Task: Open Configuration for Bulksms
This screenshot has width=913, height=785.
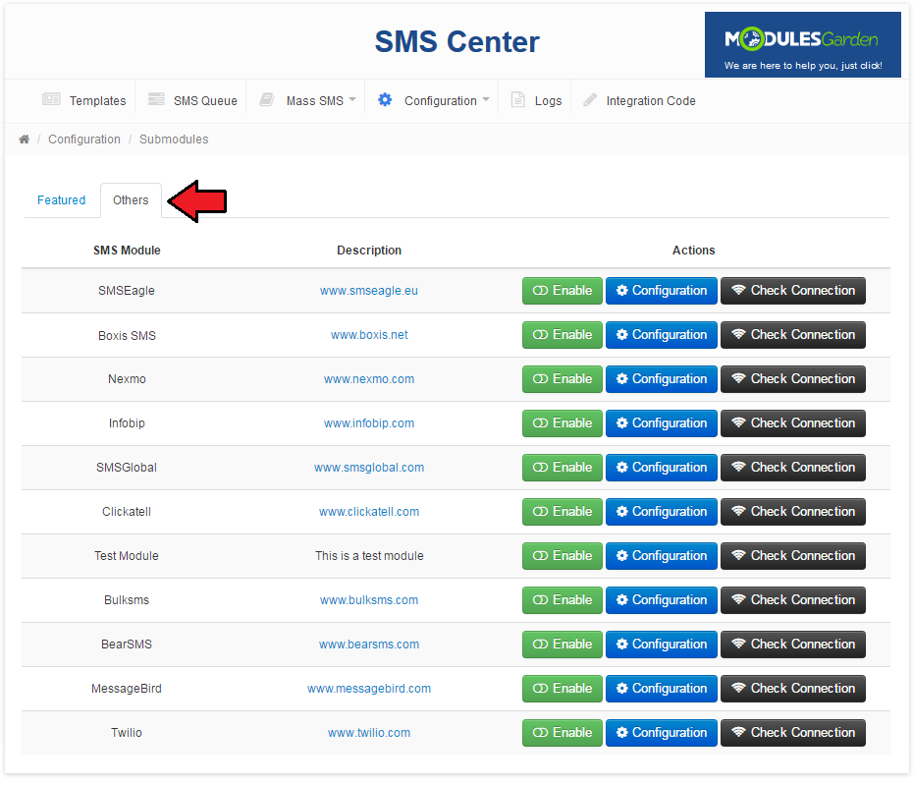Action: [662, 600]
